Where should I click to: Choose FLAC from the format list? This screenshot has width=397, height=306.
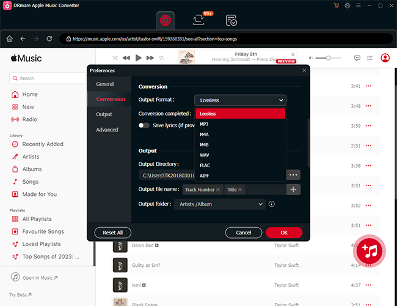click(205, 165)
